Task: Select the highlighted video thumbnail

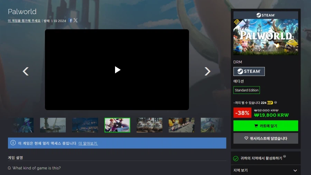Action: 117,125
